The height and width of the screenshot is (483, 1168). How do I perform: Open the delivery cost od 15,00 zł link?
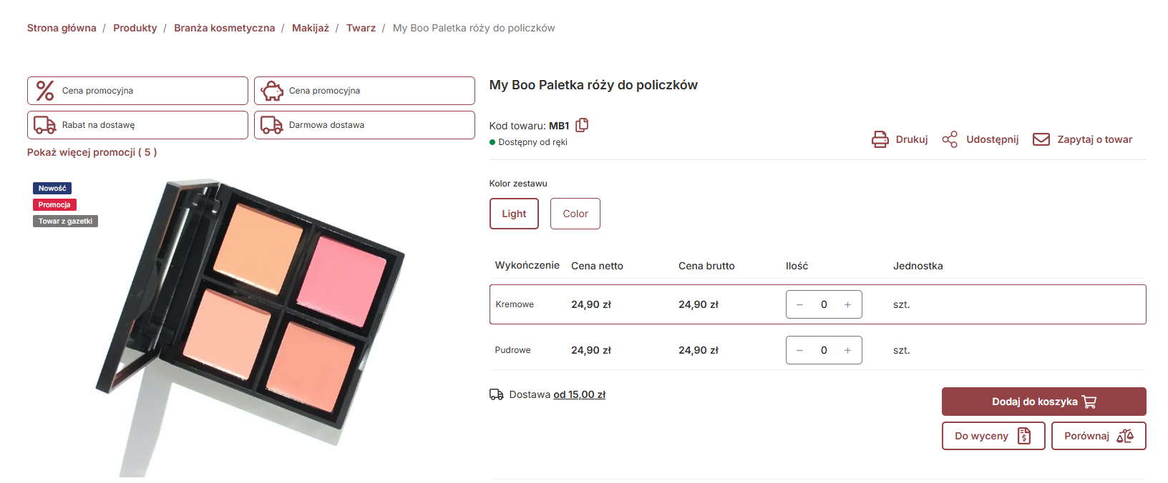(579, 394)
